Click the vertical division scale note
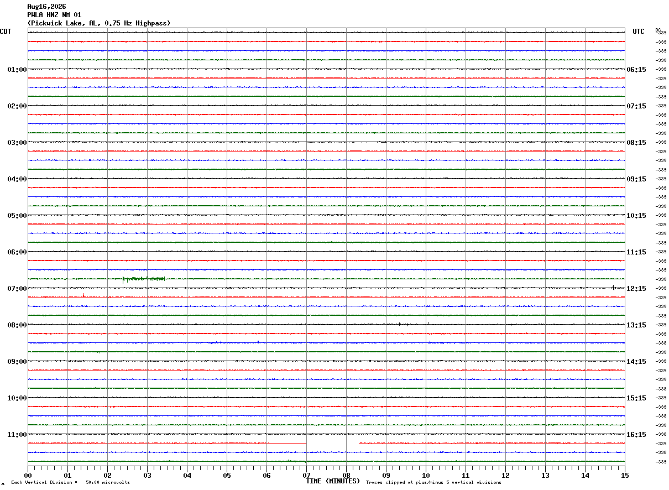 click(70, 483)
